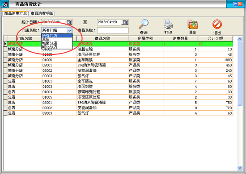Select the 商品消费汇总 tab

(x=15, y=13)
